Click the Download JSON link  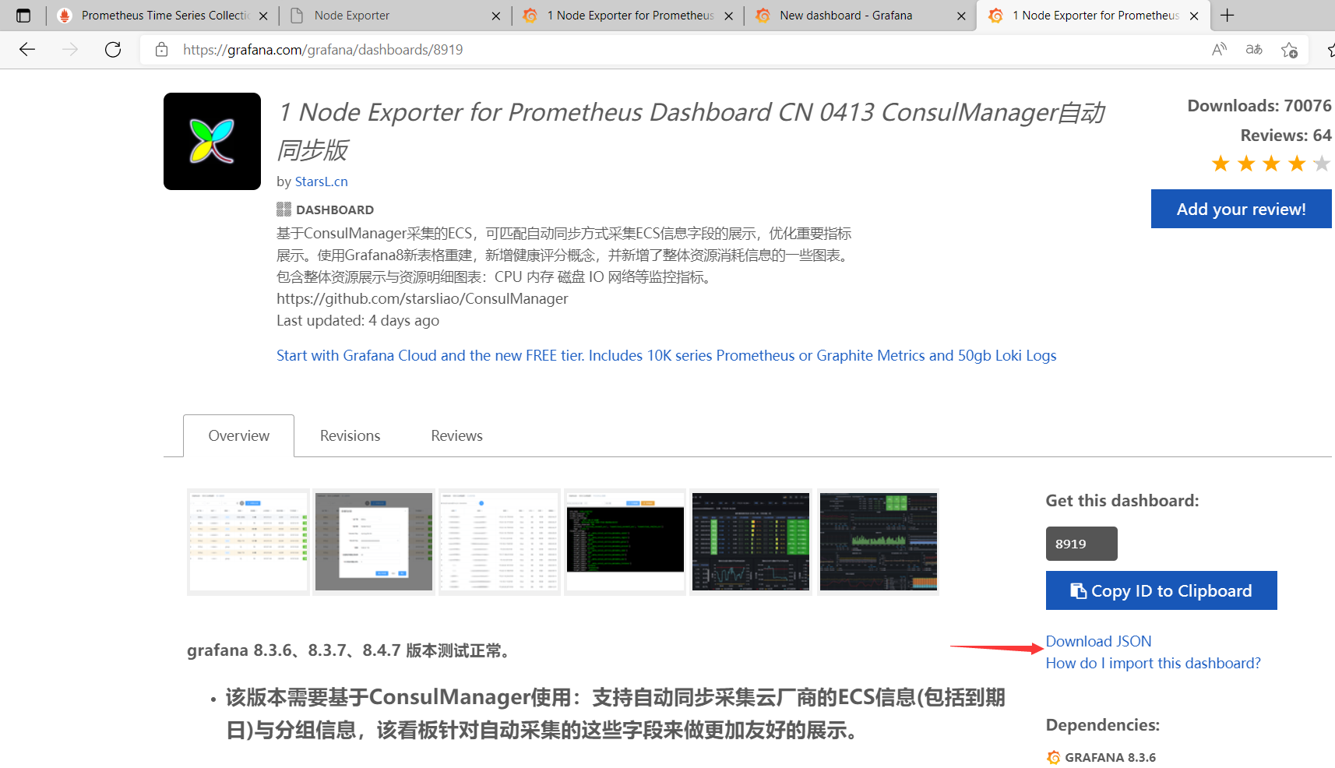click(1098, 641)
